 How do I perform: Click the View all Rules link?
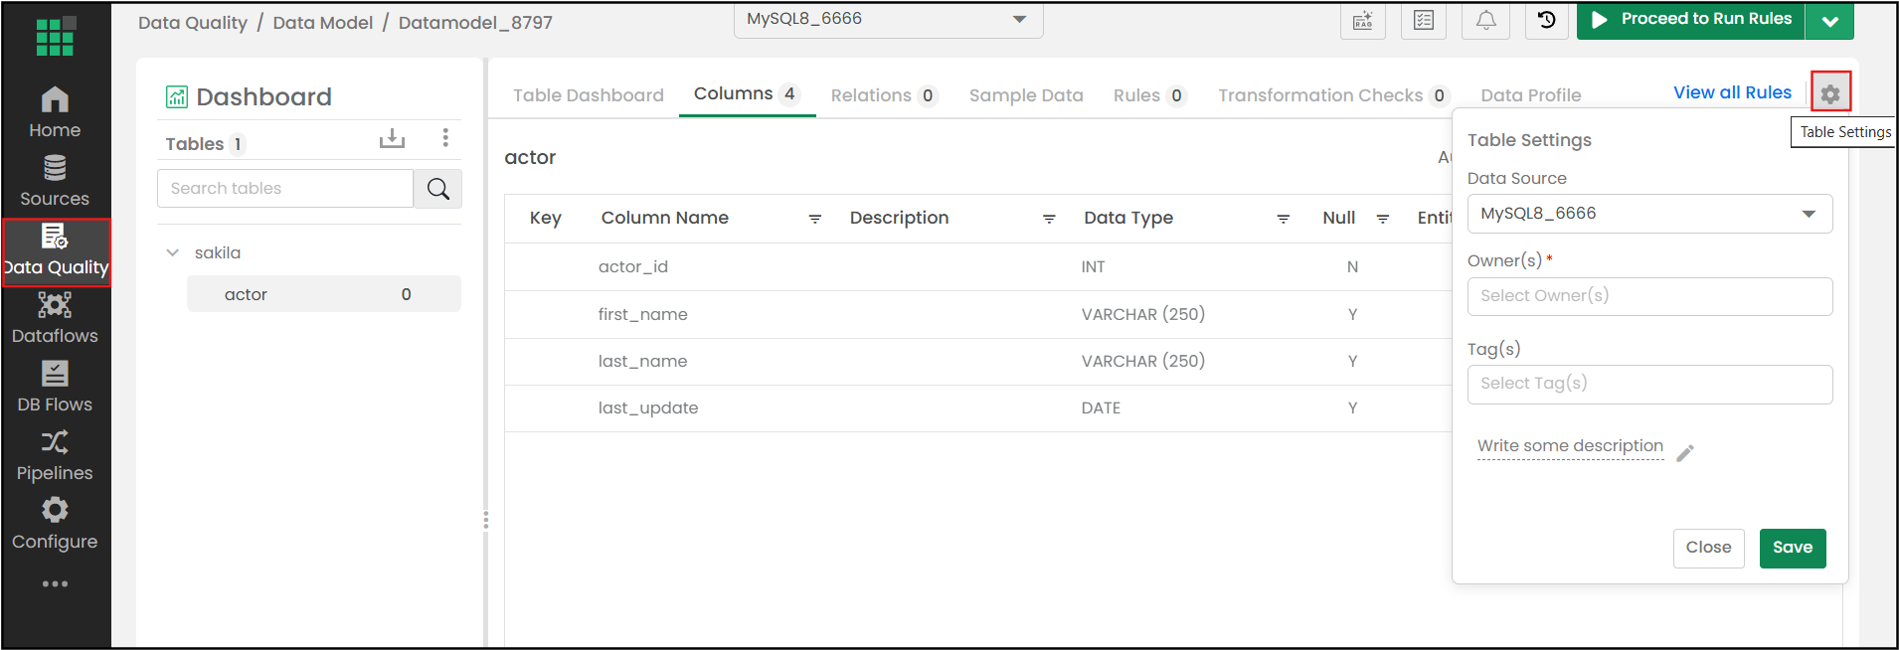1731,92
